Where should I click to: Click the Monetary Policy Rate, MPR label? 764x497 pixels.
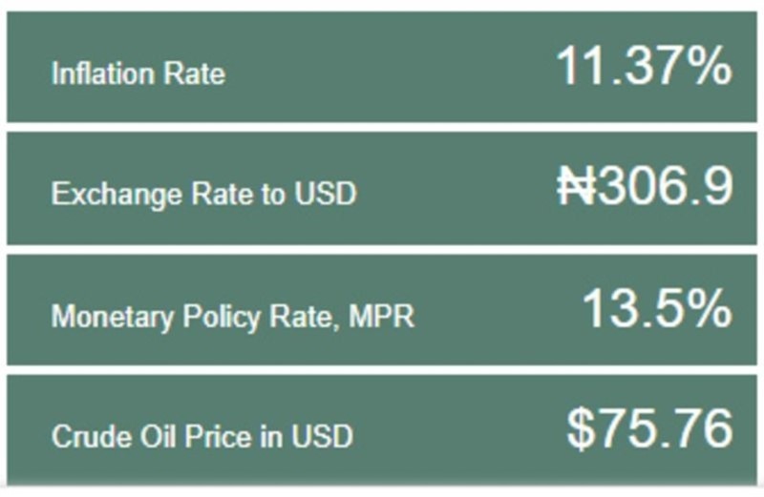(x=233, y=316)
